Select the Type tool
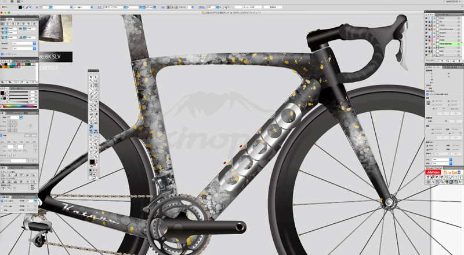This screenshot has width=464, height=255. 96,86
